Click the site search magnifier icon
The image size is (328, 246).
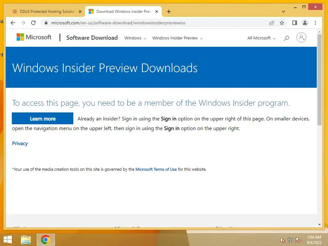[286, 38]
